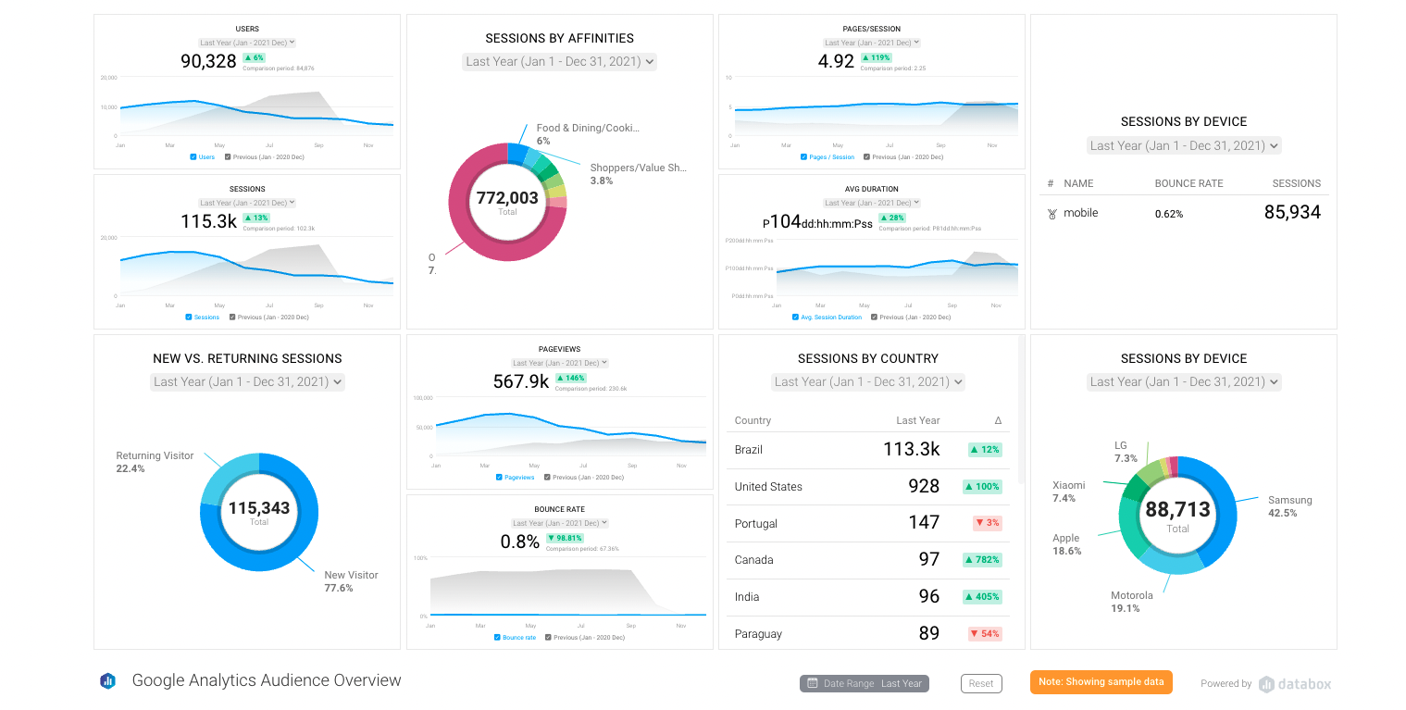Click the 567.9k pageviews value

click(x=520, y=381)
